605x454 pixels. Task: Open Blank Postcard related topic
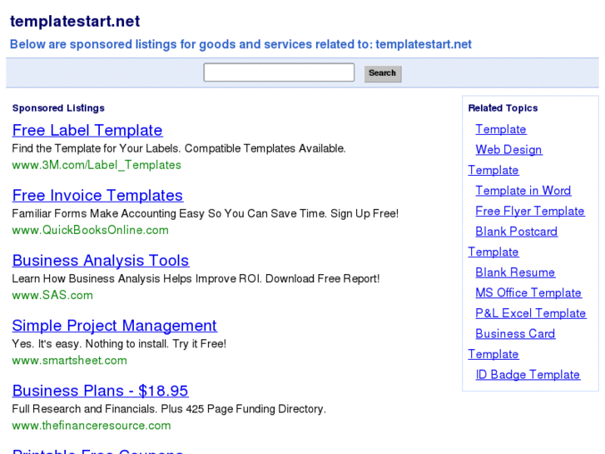pos(516,232)
